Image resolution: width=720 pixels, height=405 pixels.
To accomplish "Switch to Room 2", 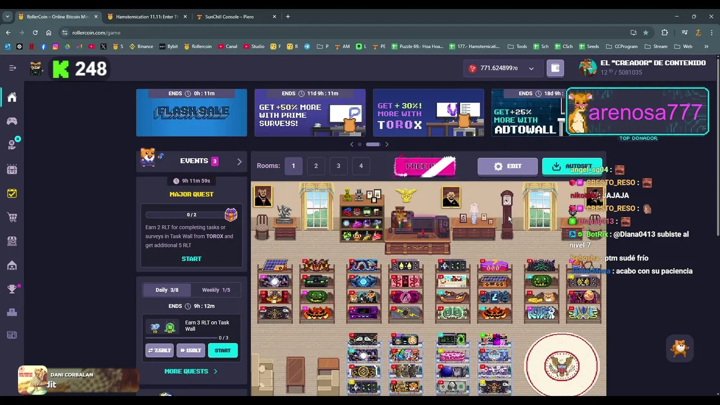I will click(x=316, y=166).
